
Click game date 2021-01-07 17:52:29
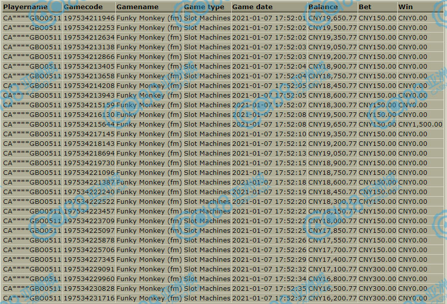coord(269,260)
